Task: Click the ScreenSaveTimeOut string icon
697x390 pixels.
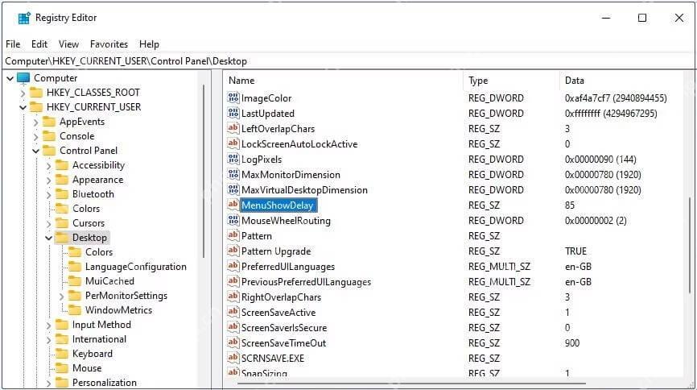Action: pos(233,342)
